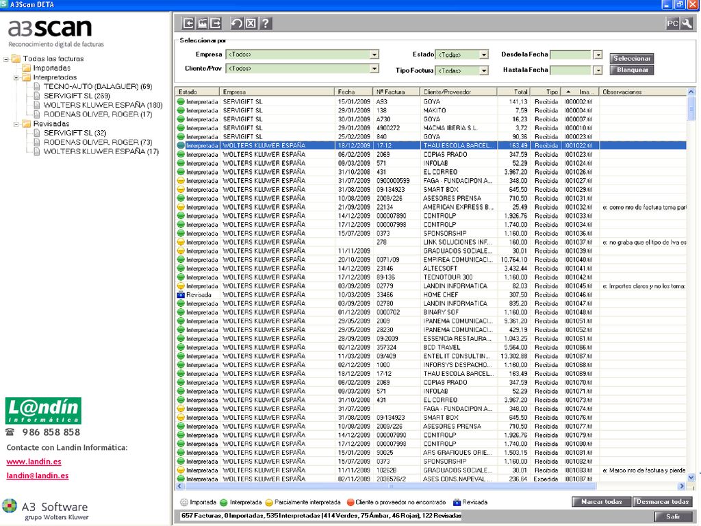Viewport: 701px width, 526px height.
Task: Sort by the Total column header
Action: tap(513, 92)
